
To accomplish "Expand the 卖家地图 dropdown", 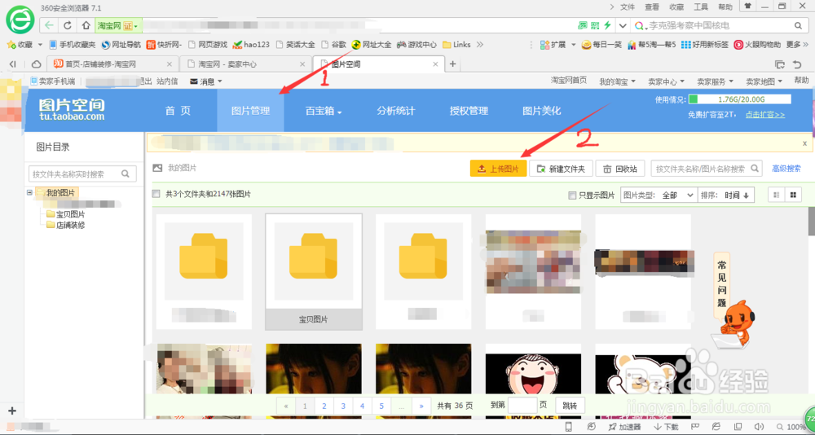I will [x=764, y=81].
